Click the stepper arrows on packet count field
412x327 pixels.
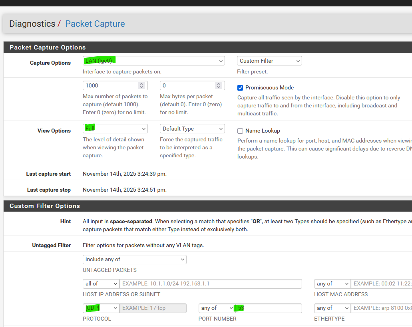pyautogui.click(x=141, y=85)
